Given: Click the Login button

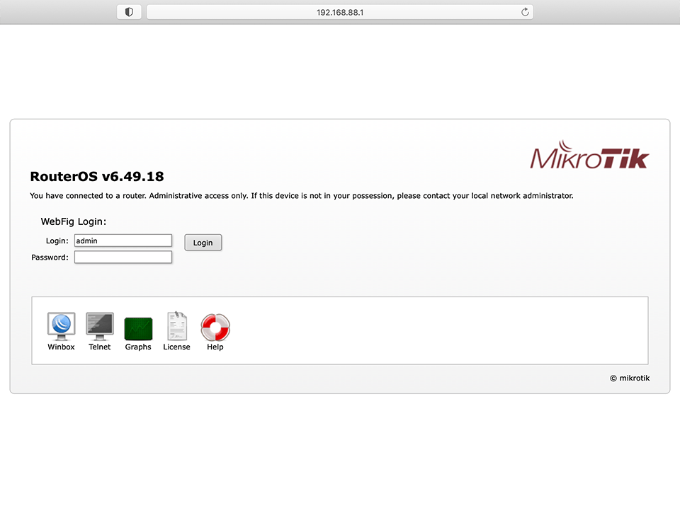Looking at the screenshot, I should 203,243.
